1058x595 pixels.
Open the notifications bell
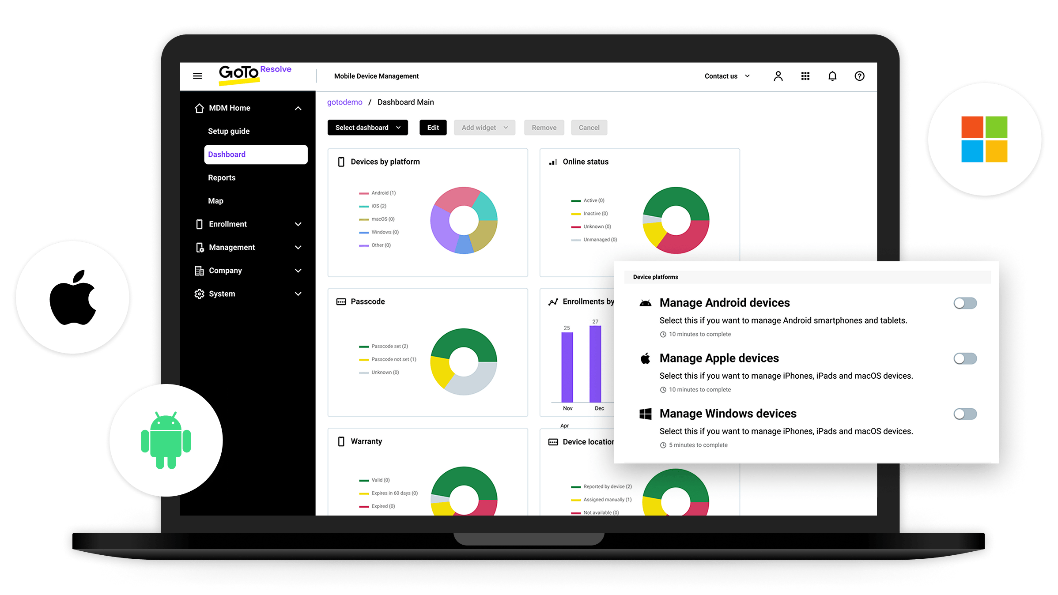click(832, 76)
